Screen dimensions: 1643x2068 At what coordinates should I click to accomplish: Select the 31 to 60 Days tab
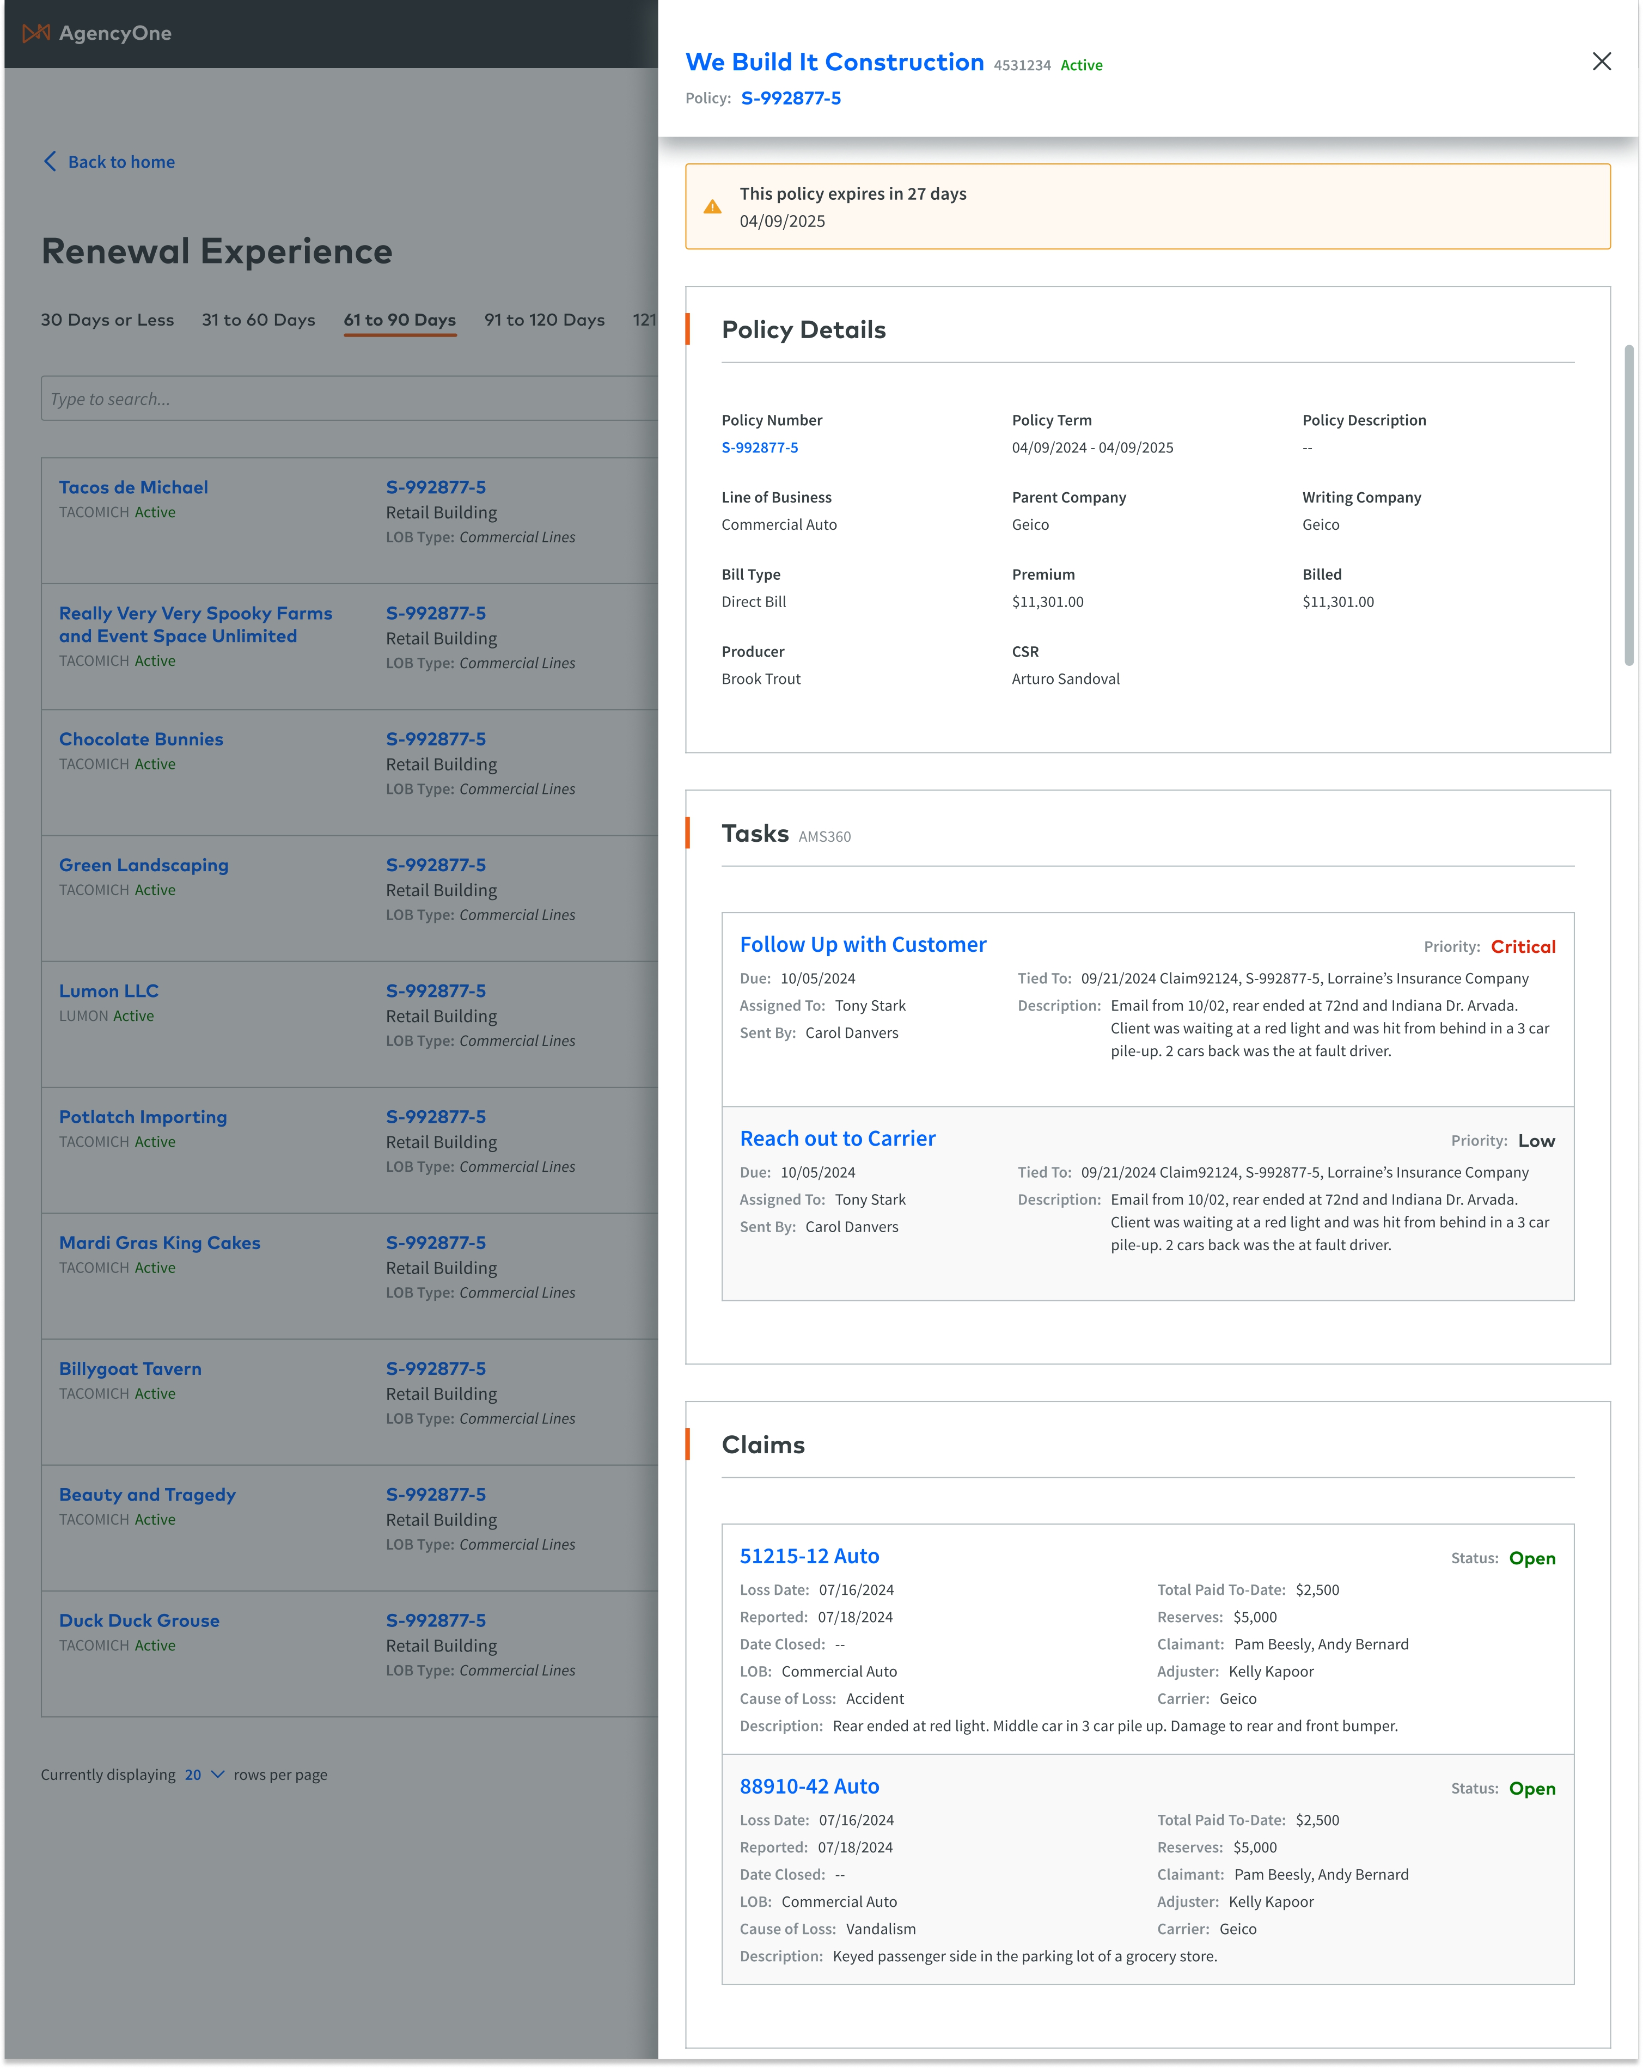(x=258, y=320)
